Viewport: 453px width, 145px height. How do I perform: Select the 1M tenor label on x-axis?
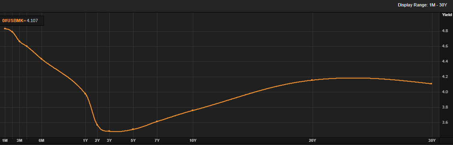click(4, 141)
